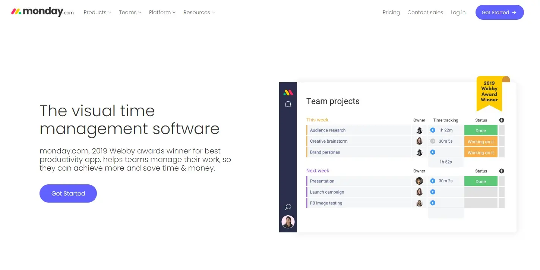Screen dimensions: 540x270
Task: Click empty status cell for FB image testing
Action: [x=481, y=203]
